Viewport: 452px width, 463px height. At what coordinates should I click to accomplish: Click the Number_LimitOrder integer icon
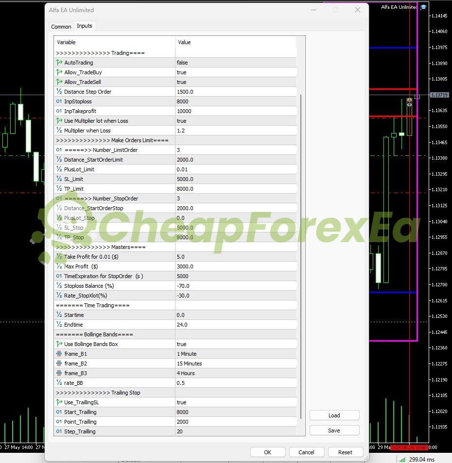[x=59, y=149]
